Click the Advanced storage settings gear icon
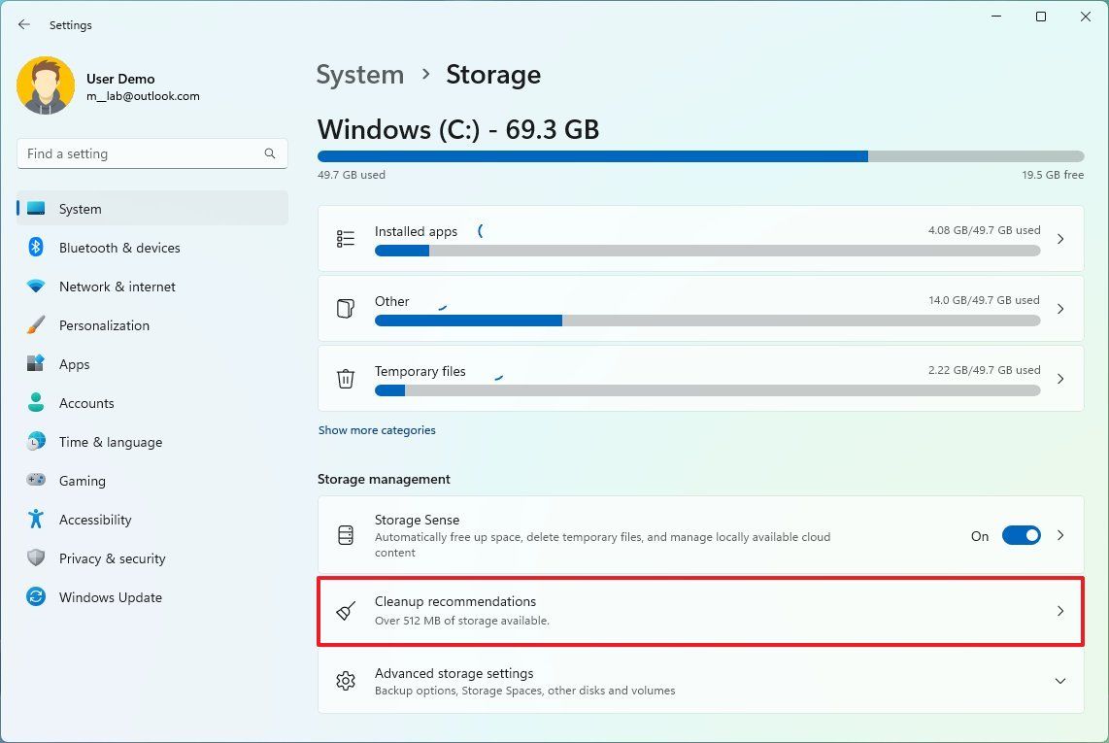 [x=346, y=681]
